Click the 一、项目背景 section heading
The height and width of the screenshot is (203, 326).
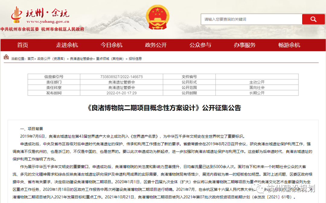coord(32,129)
